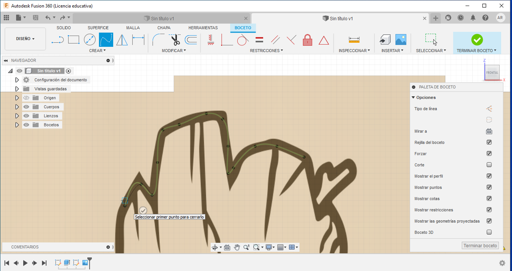
Task: Click the timeline Play button
Action: pyautogui.click(x=25, y=263)
